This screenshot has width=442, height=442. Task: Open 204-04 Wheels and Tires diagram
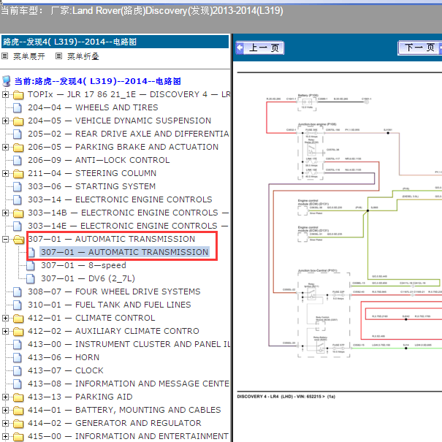coord(93,107)
